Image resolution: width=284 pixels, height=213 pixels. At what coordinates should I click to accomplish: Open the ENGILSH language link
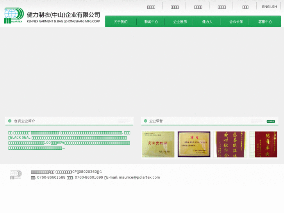click(269, 7)
